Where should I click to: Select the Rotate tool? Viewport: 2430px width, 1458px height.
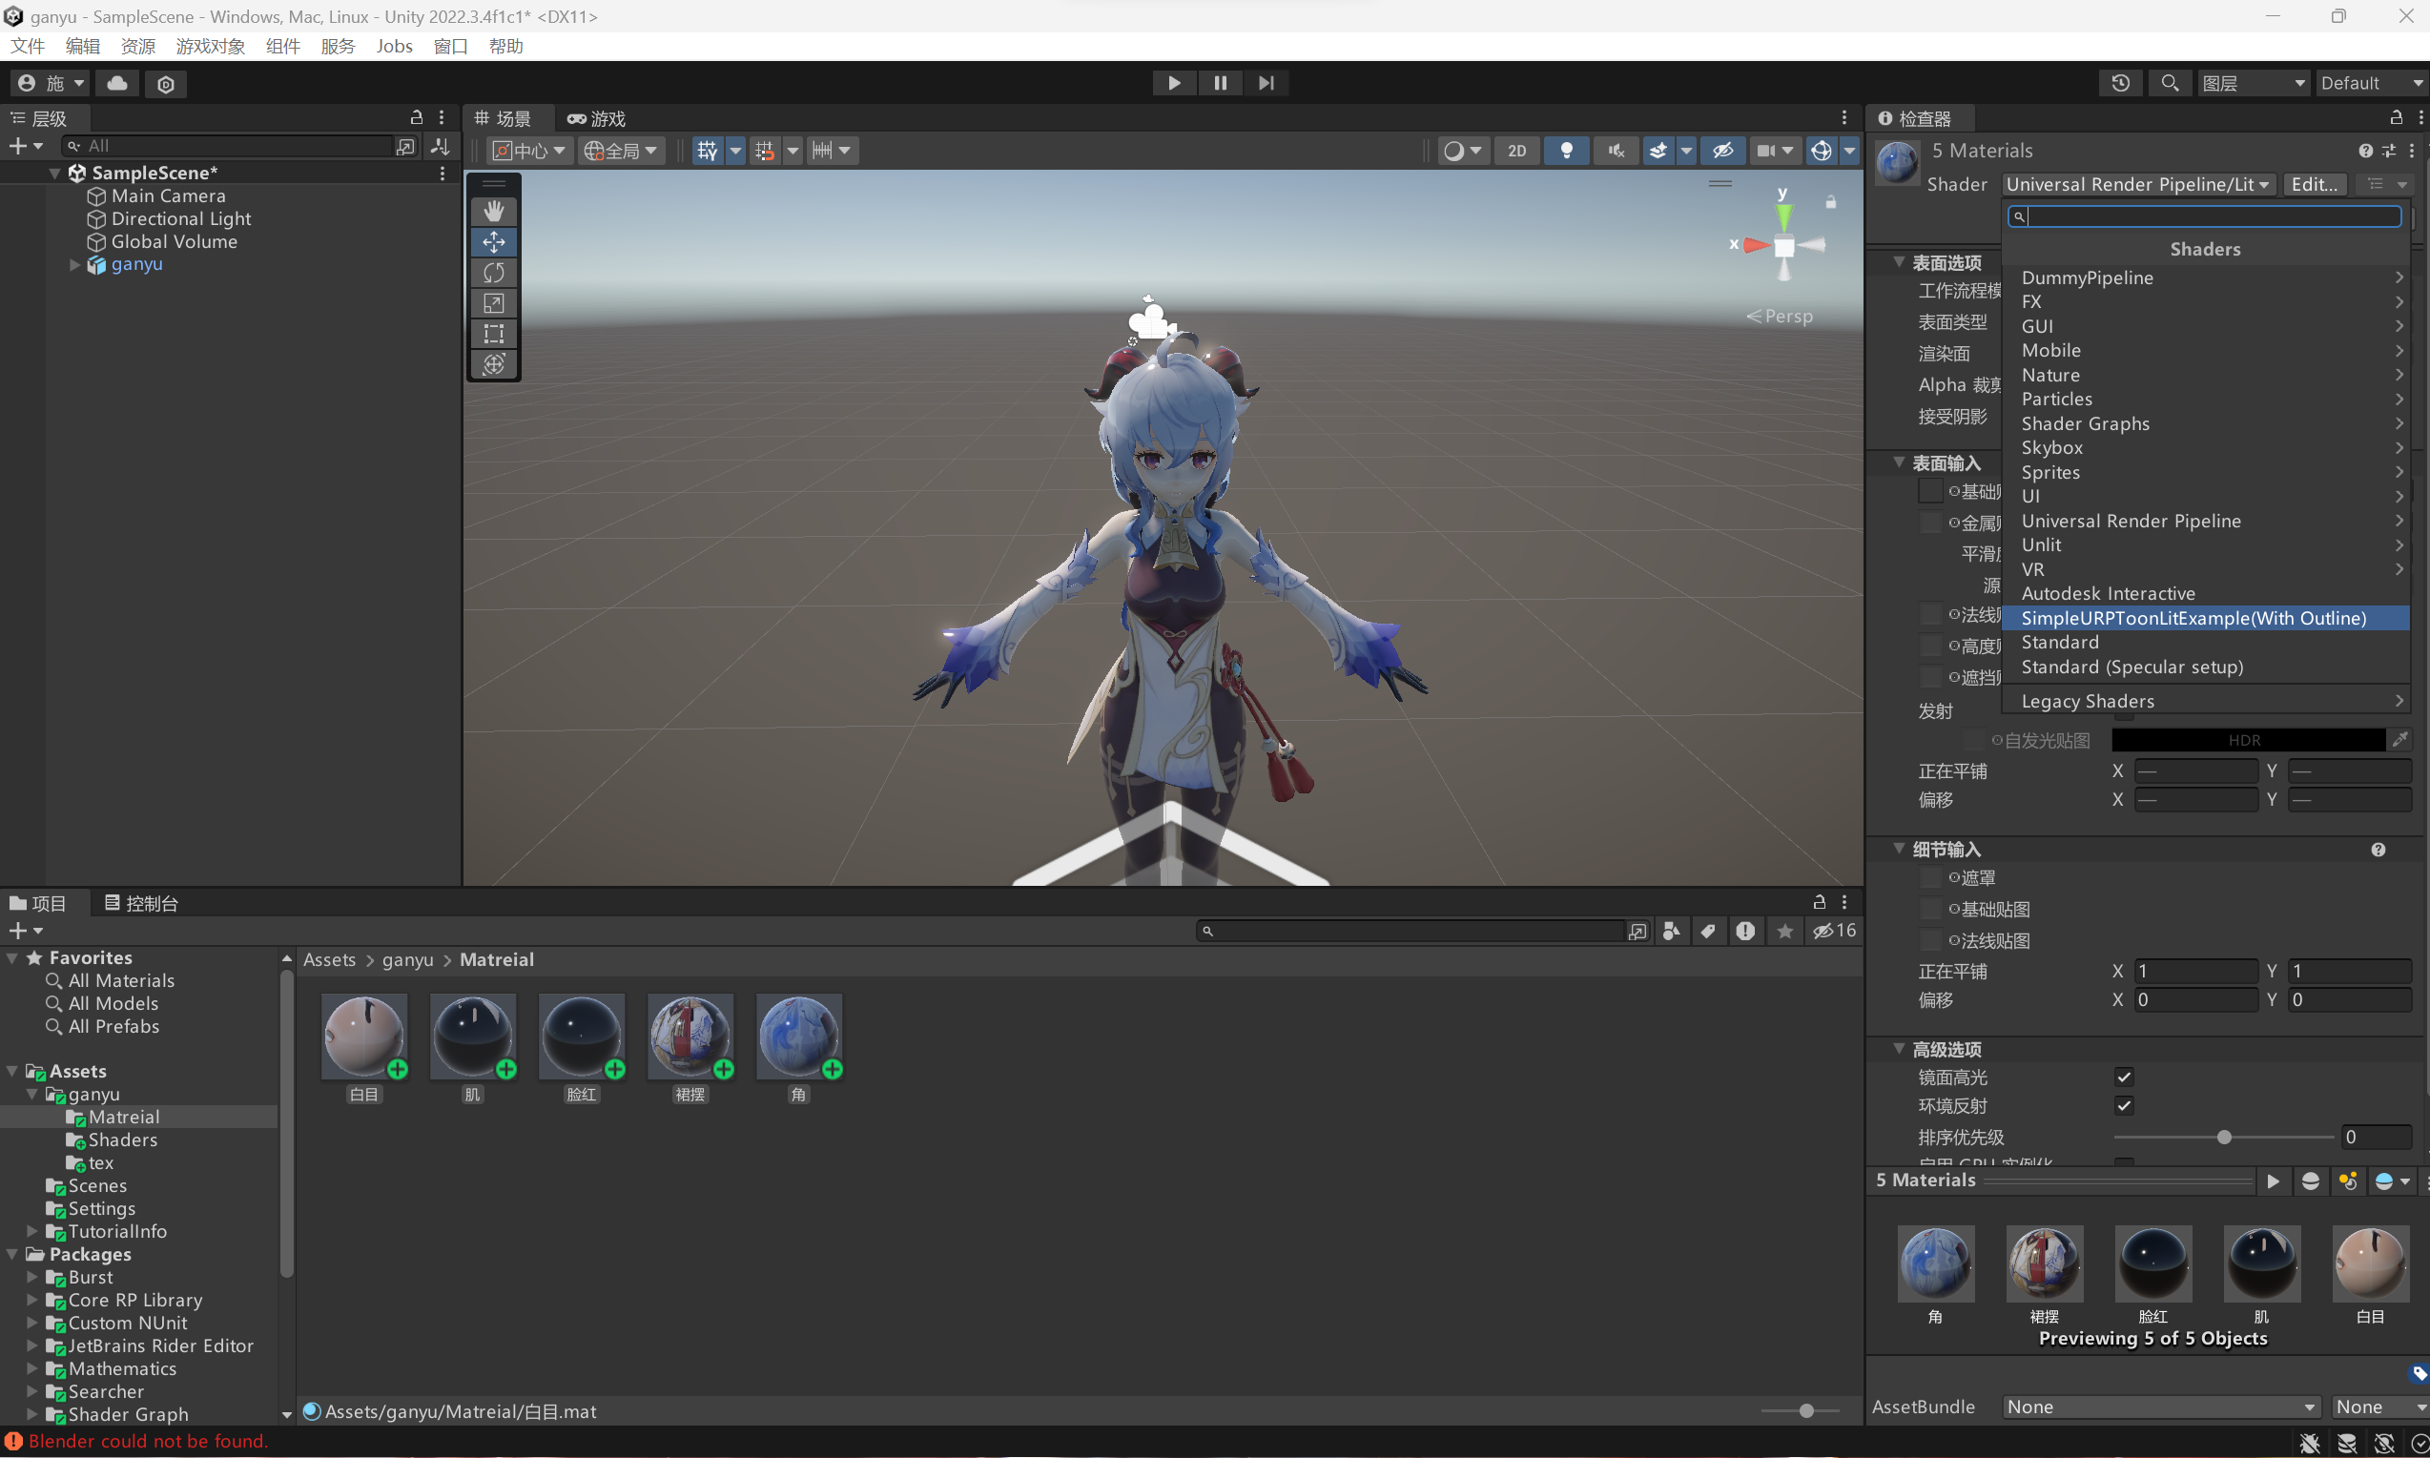493,272
